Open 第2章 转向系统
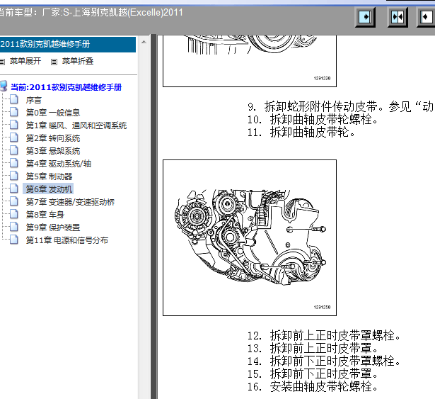 [53, 138]
